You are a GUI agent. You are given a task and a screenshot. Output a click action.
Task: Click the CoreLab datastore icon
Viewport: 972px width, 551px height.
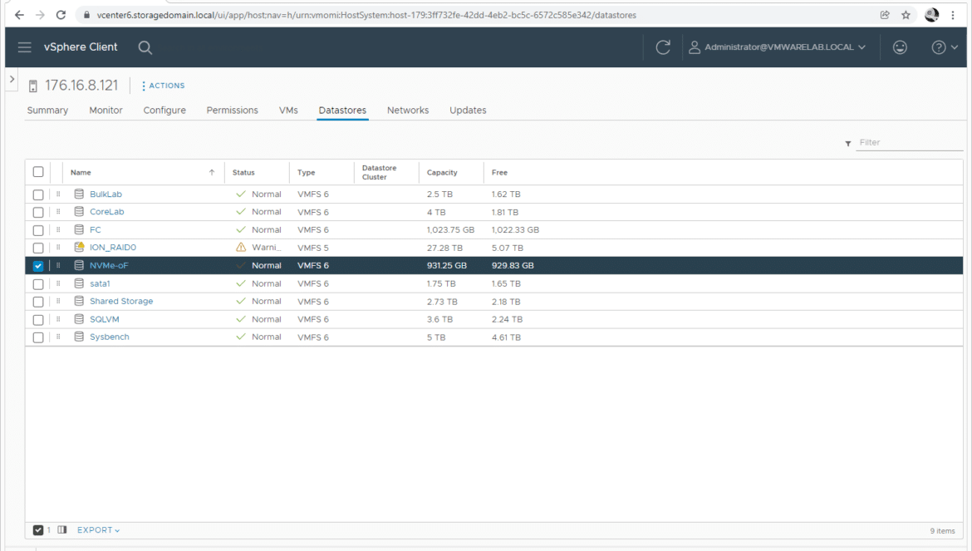(x=79, y=212)
